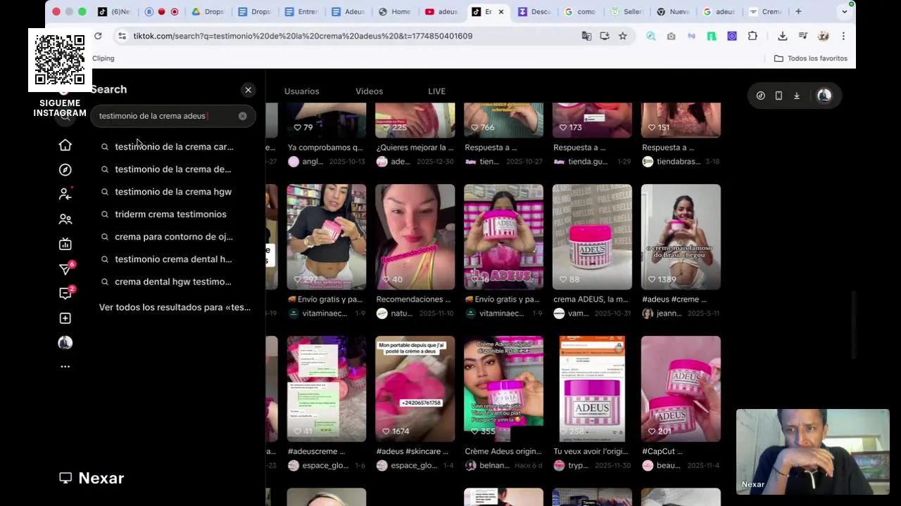The height and width of the screenshot is (506, 901).
Task: Open the profile avatar at top right
Action: pos(824,96)
